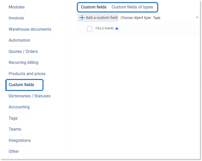Click Custom fields in the sidebar
This screenshot has height=161, width=202.
(22, 85)
